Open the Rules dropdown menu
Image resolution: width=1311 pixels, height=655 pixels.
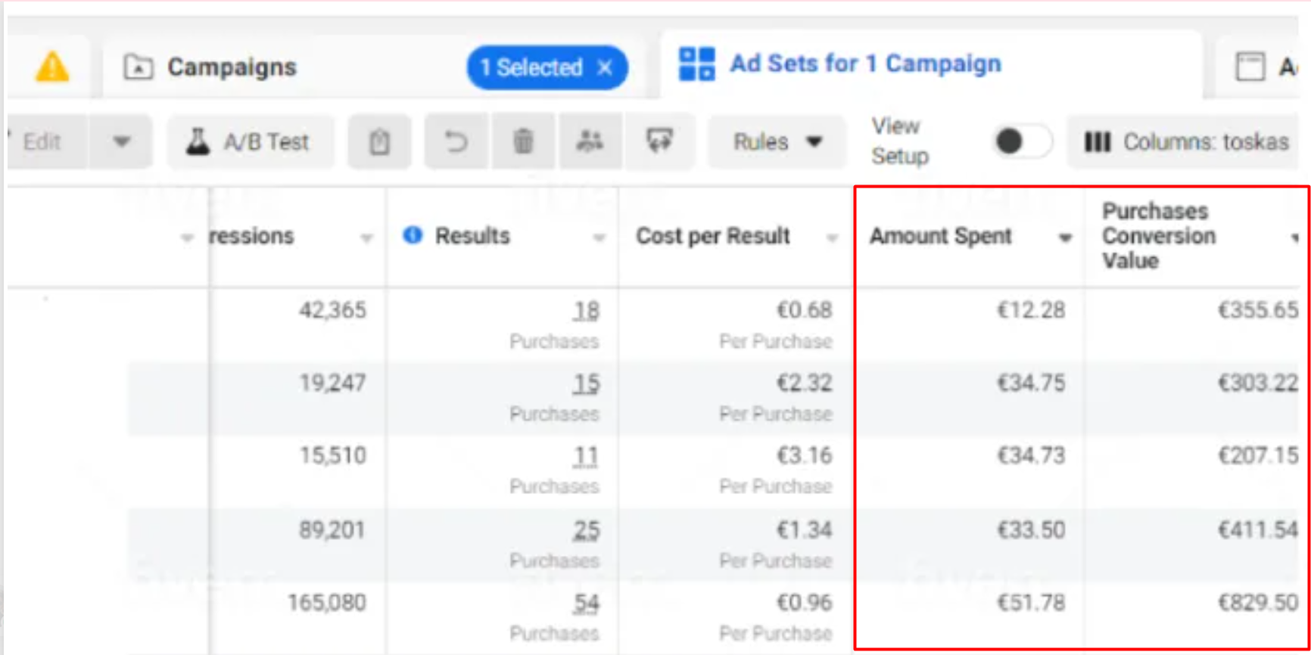(777, 141)
